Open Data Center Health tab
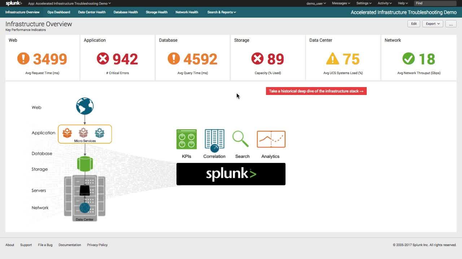 [x=92, y=12]
